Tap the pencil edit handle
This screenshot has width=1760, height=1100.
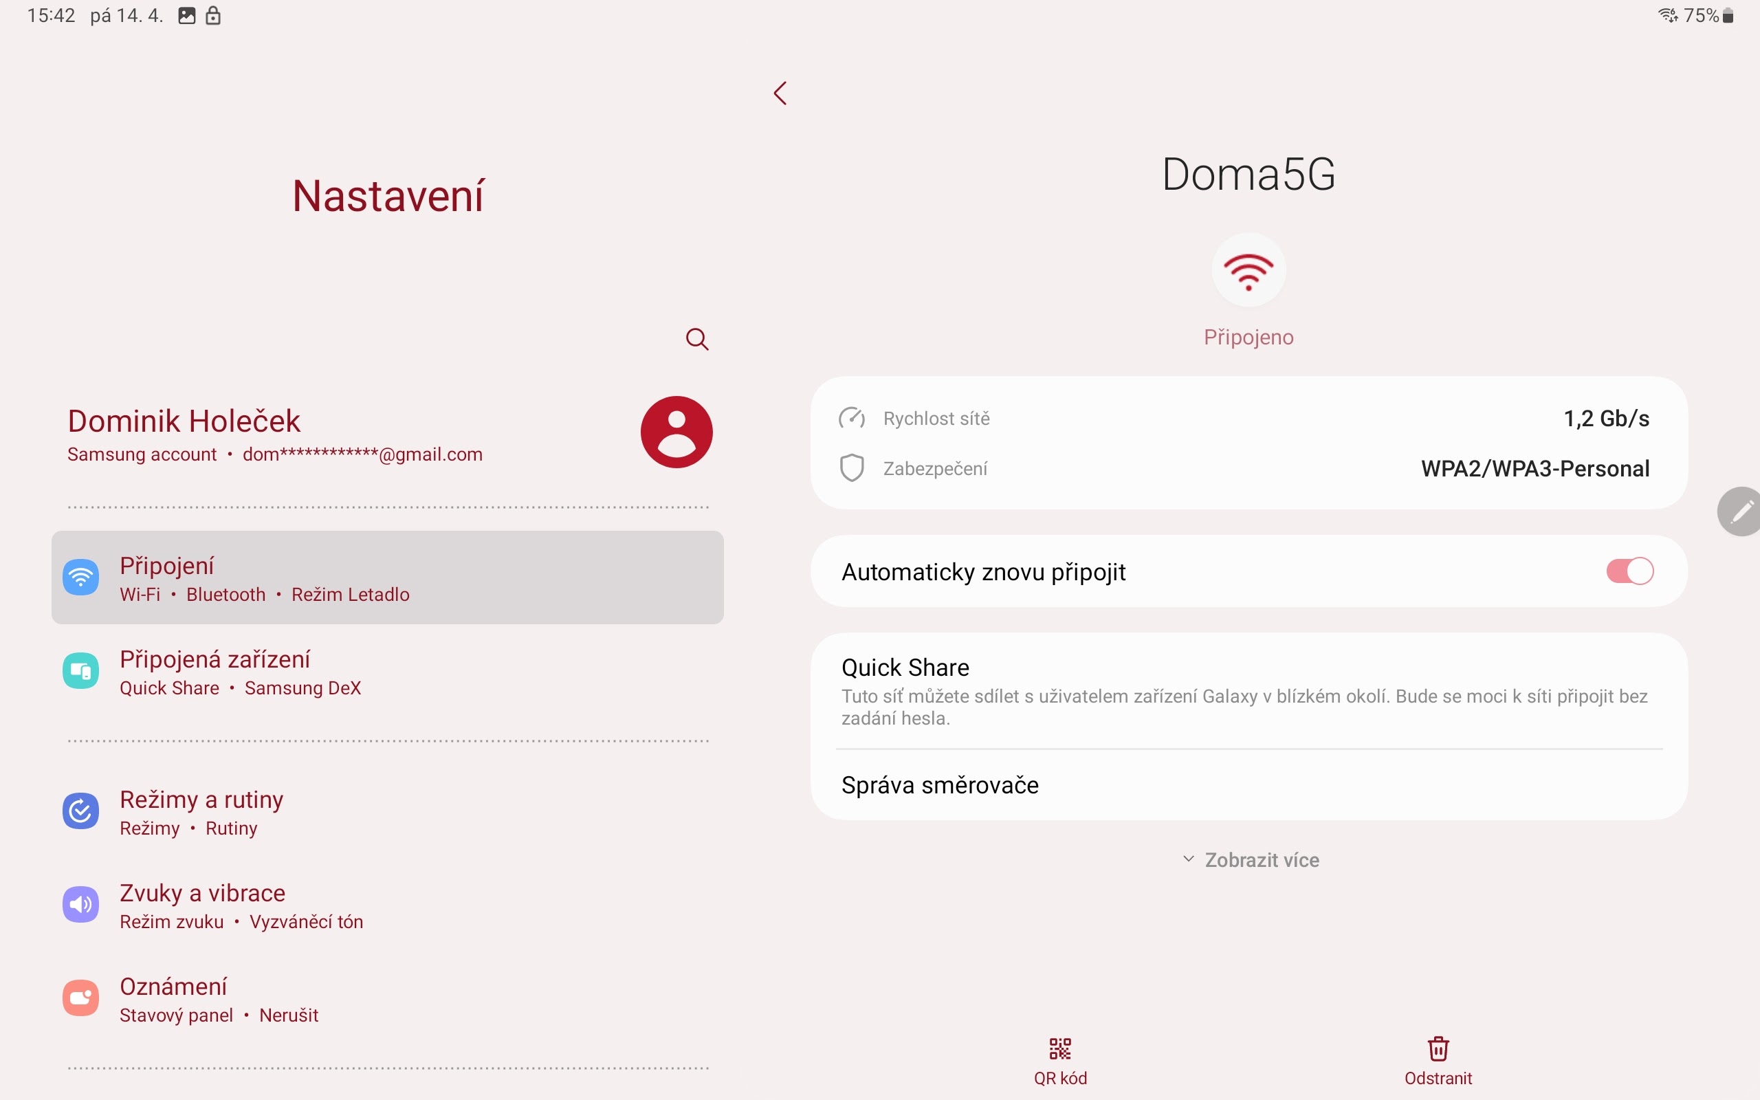1742,511
